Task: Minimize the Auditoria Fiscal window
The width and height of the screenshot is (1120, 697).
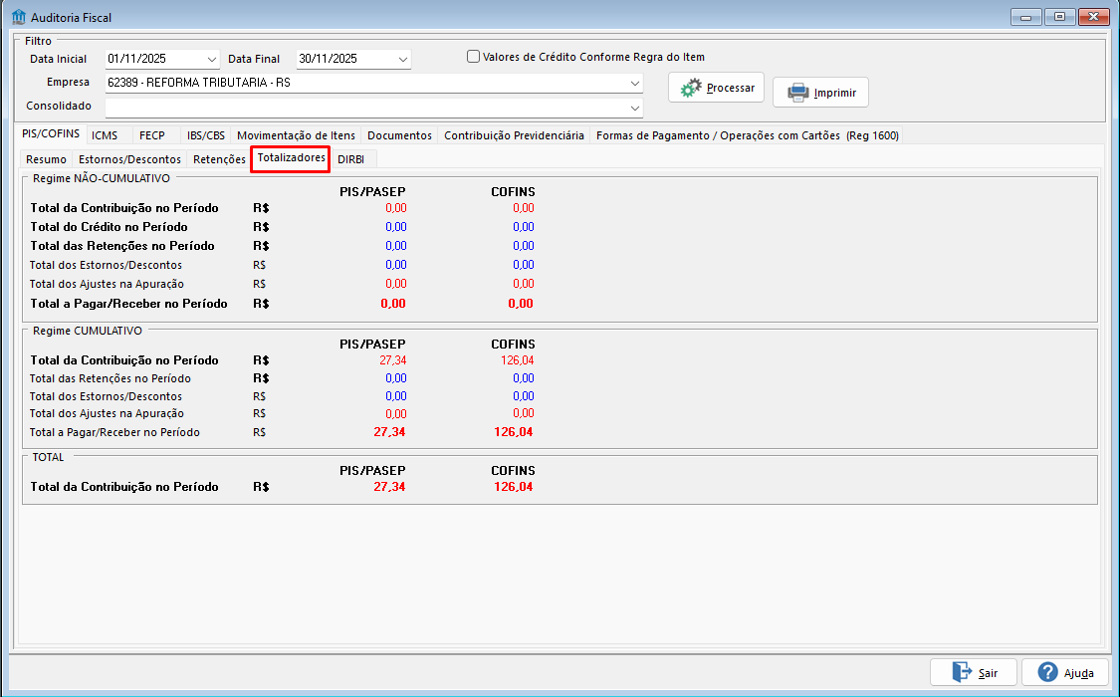Action: pyautogui.click(x=1025, y=16)
